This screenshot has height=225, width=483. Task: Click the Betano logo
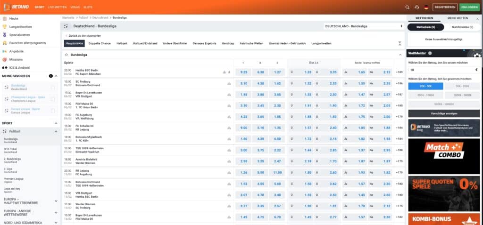[16, 7]
